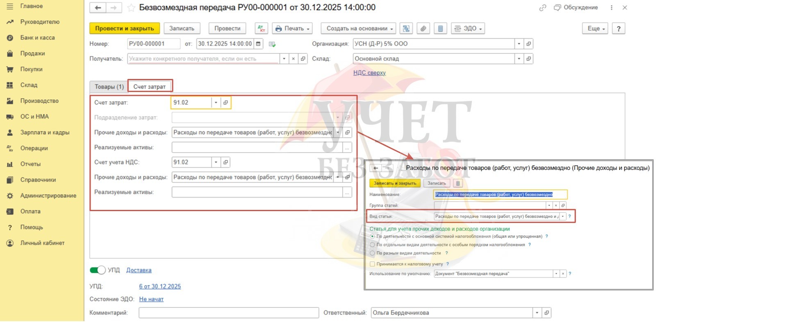Click the document's Записать button

tap(182, 29)
